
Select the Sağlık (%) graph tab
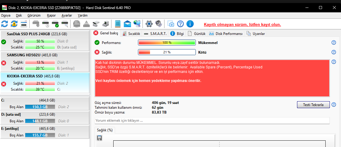(x=105, y=130)
